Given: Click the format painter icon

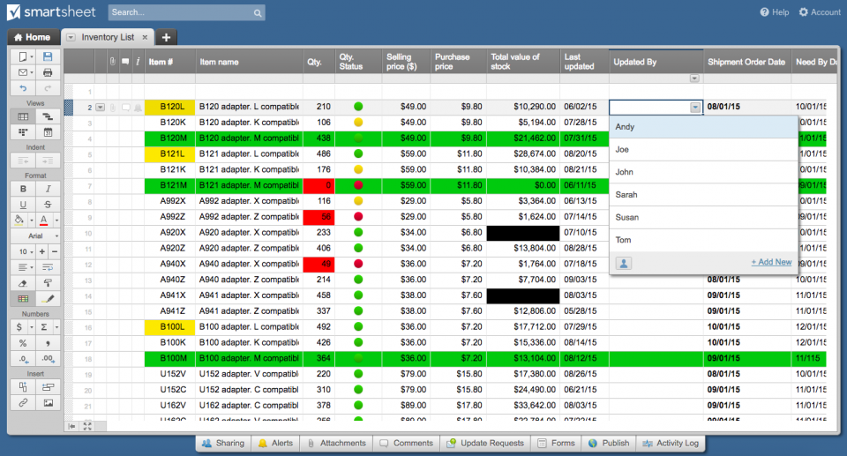Looking at the screenshot, I should coord(48,283).
